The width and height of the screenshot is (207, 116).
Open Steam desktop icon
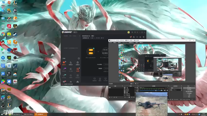click(15, 35)
